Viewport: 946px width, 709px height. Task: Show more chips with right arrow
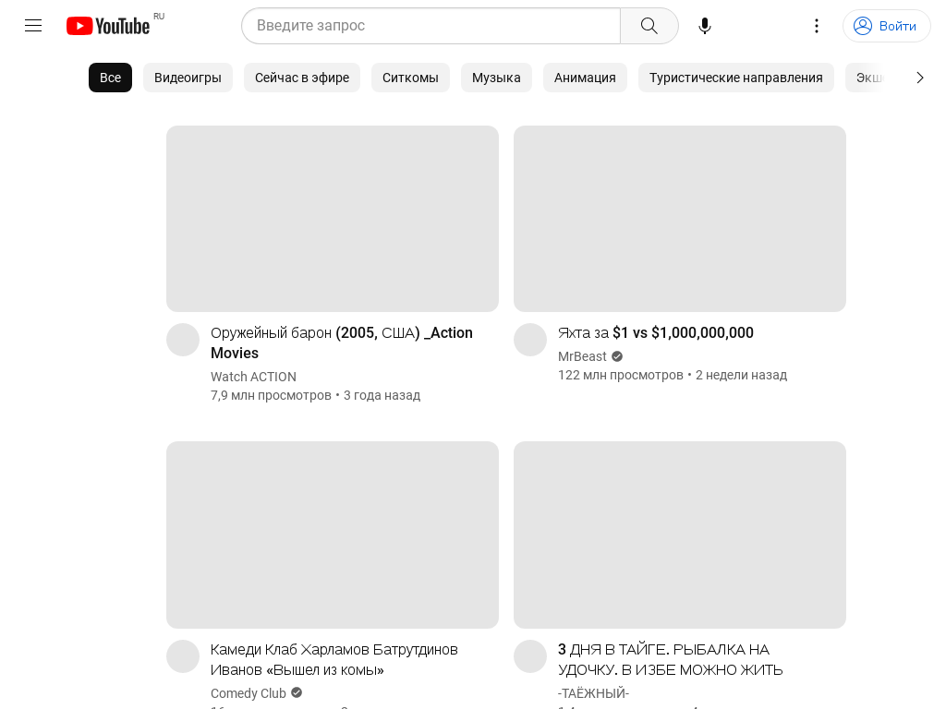(x=919, y=78)
